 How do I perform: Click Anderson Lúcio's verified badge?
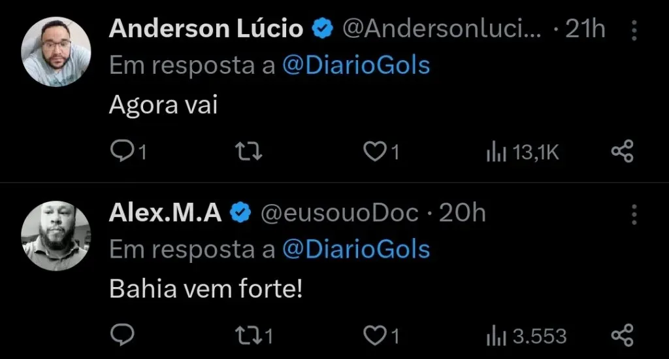(323, 29)
